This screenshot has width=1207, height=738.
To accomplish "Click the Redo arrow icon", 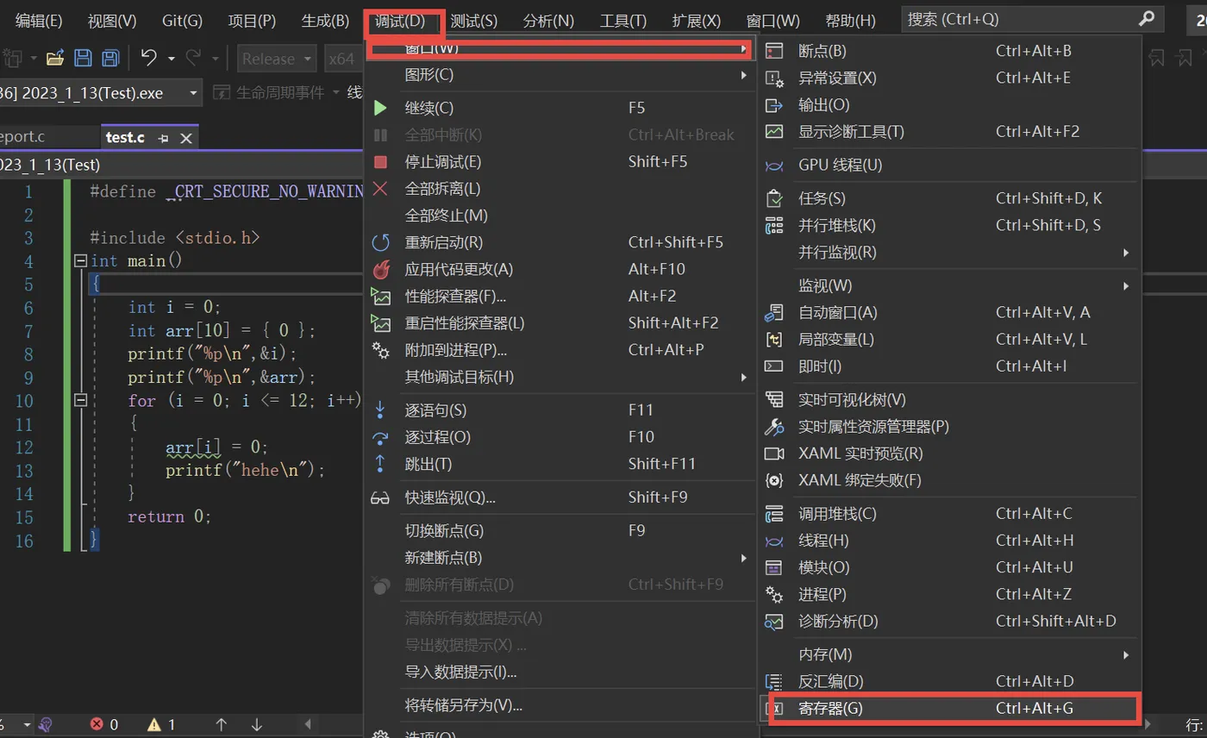I will [x=193, y=58].
